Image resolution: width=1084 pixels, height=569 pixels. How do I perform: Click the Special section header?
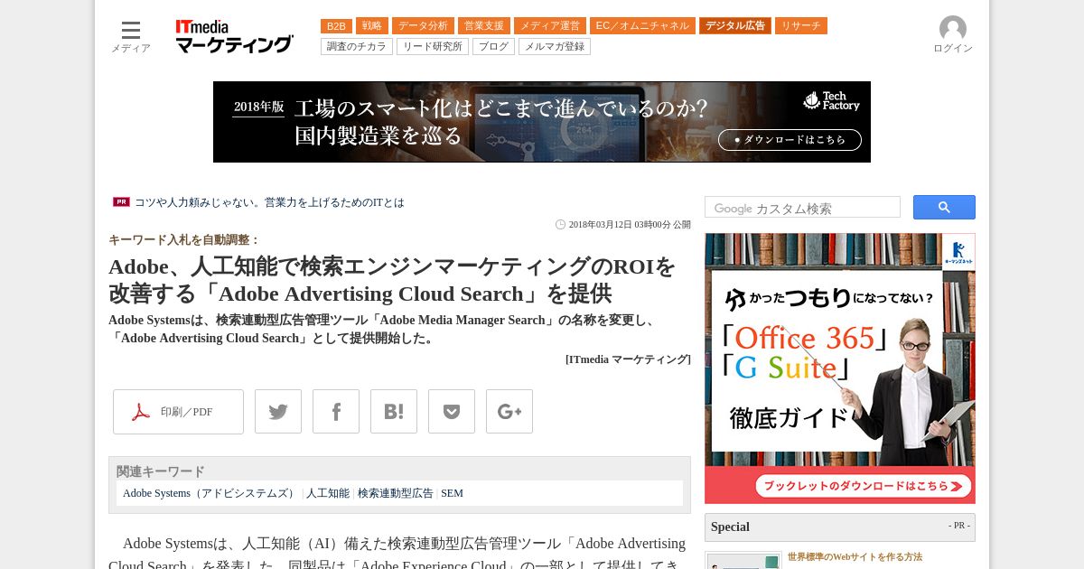click(840, 527)
